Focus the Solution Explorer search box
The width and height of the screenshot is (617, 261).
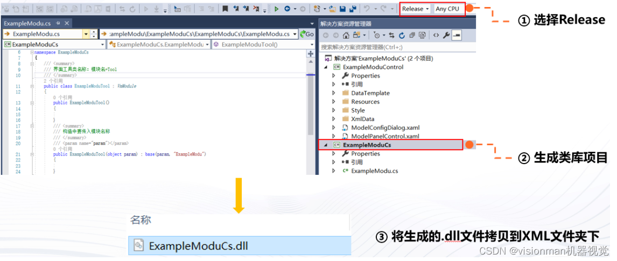point(397,47)
